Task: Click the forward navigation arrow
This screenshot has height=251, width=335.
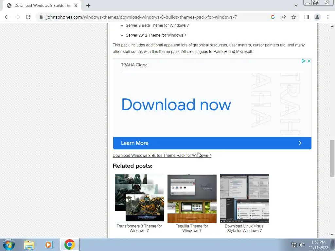Action: click(18, 17)
